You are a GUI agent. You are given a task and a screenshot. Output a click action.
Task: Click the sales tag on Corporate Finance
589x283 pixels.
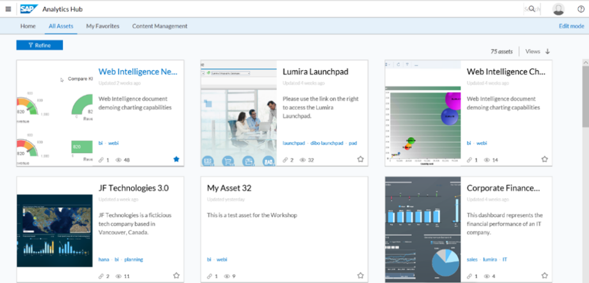pyautogui.click(x=472, y=259)
